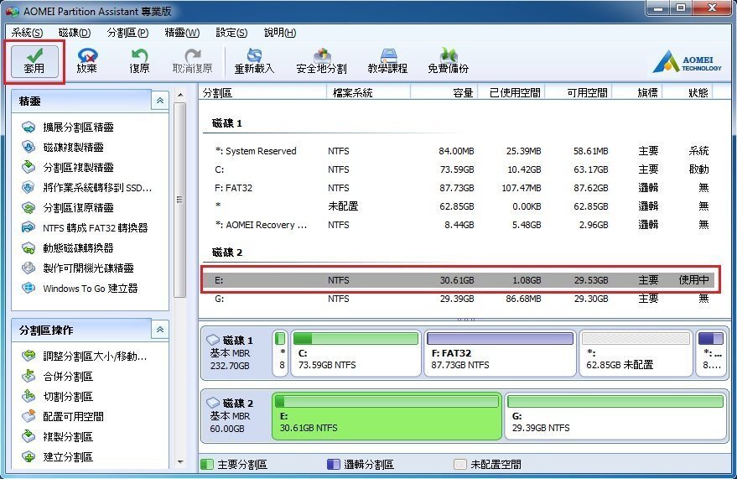This screenshot has width=737, height=479.
Task: Click the left panel scrollbar thumb
Action: click(179, 200)
